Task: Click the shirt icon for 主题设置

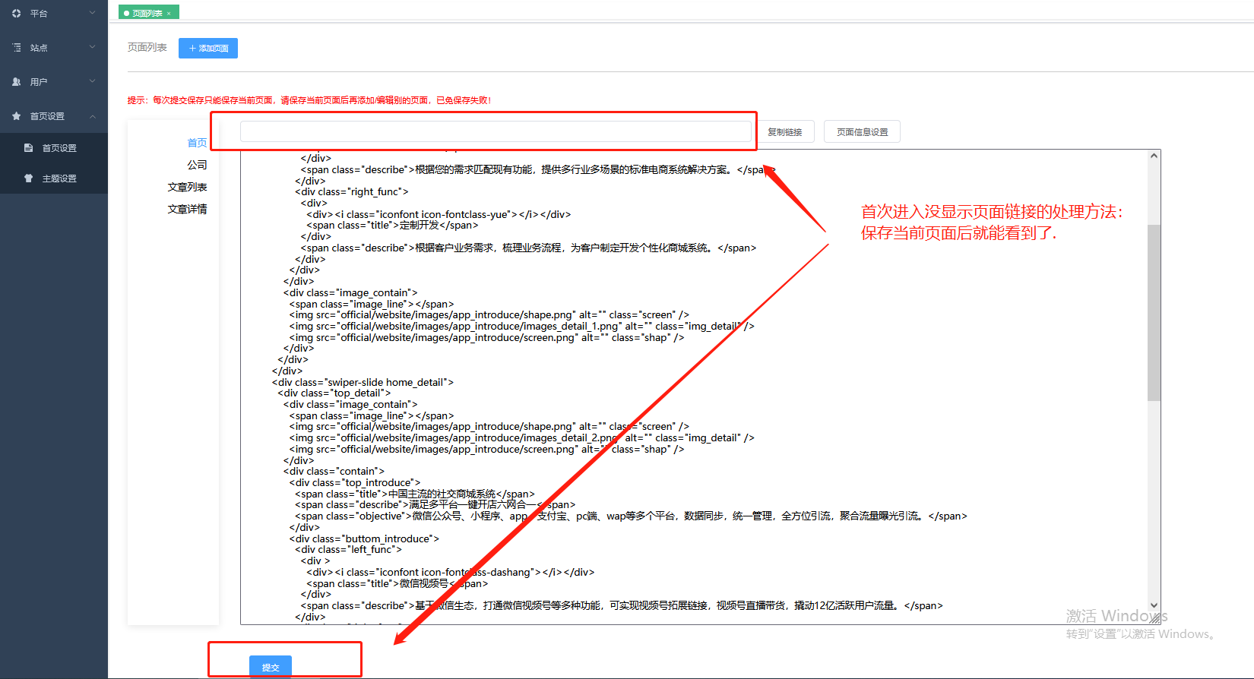Action: (x=28, y=178)
